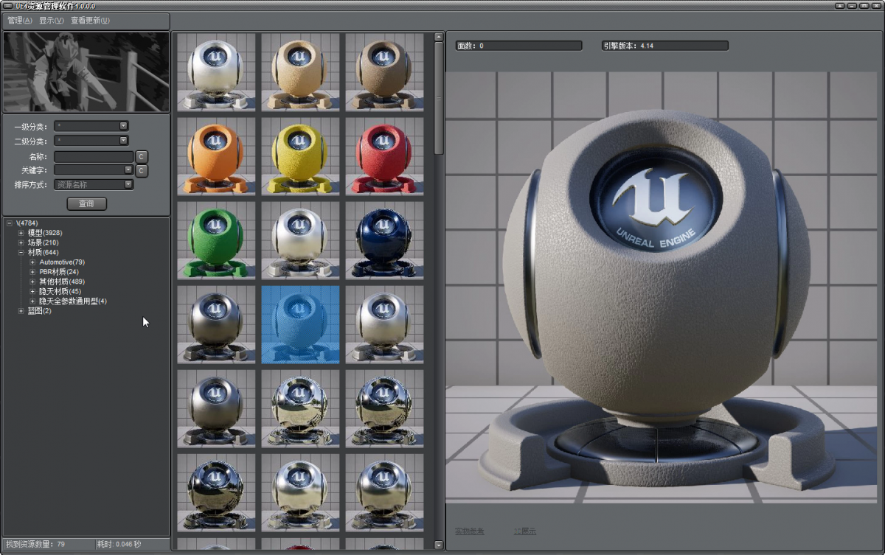Viewport: 885px width, 555px height.
Task: Click the 查询 search button
Action: (87, 203)
